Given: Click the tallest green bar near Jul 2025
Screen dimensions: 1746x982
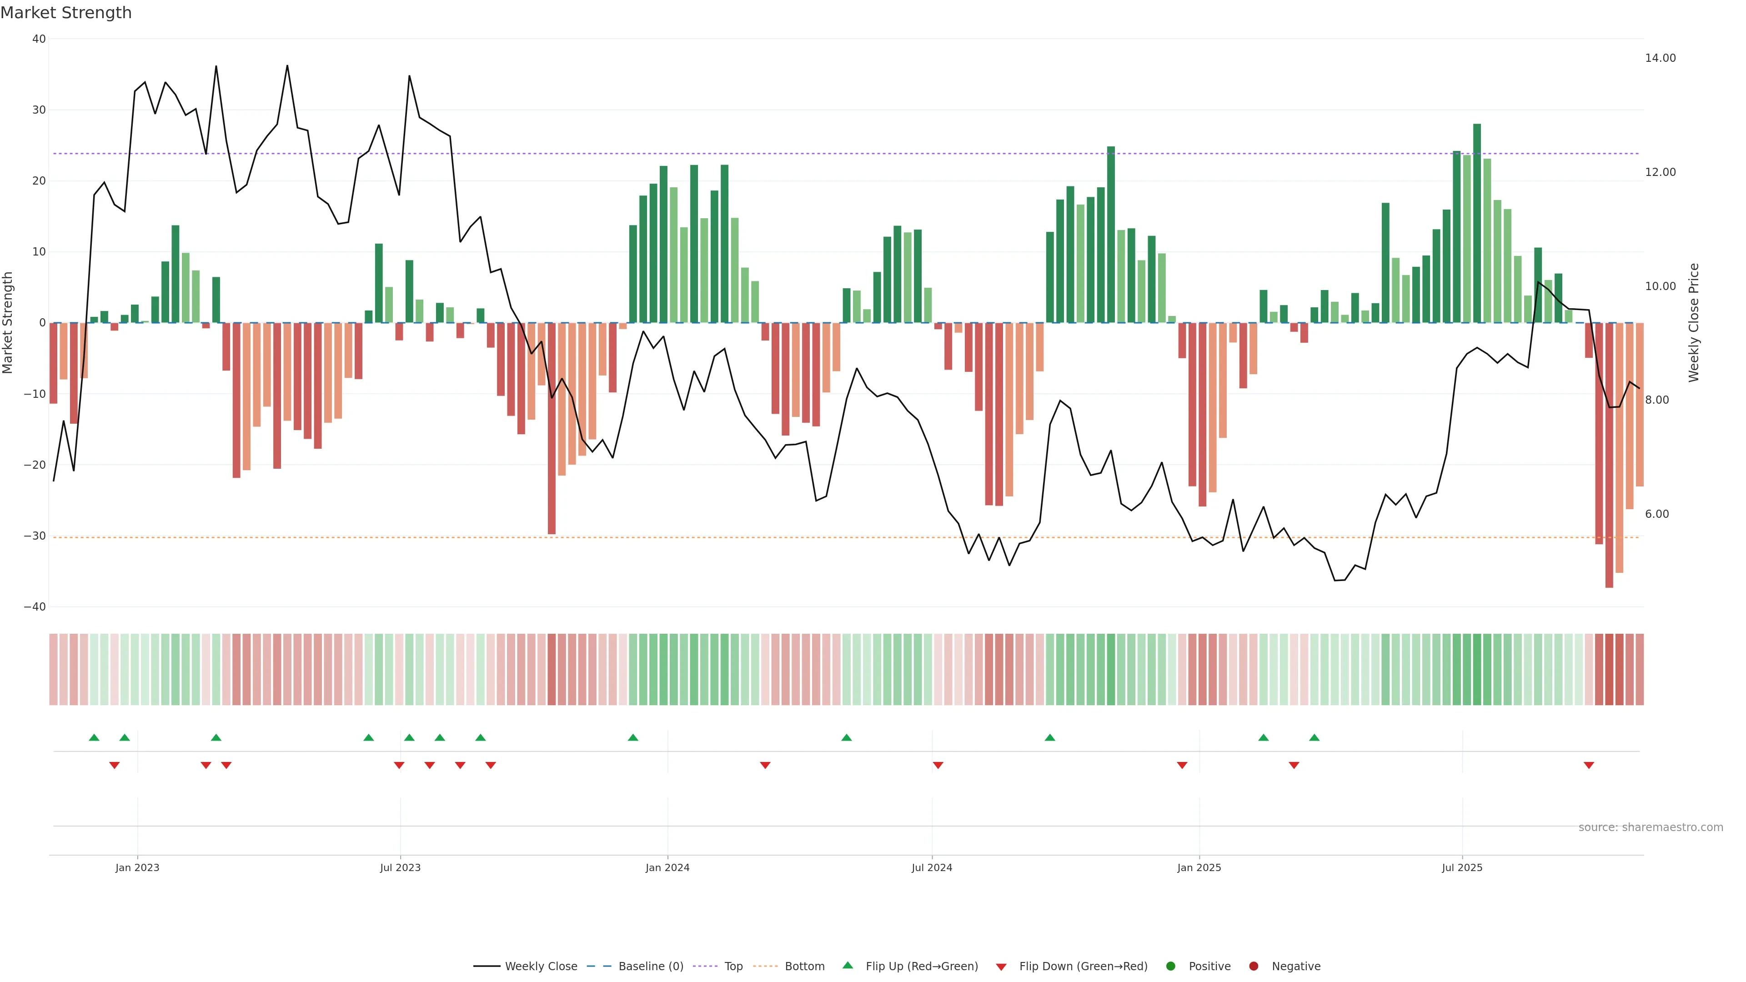Looking at the screenshot, I should click(x=1477, y=224).
